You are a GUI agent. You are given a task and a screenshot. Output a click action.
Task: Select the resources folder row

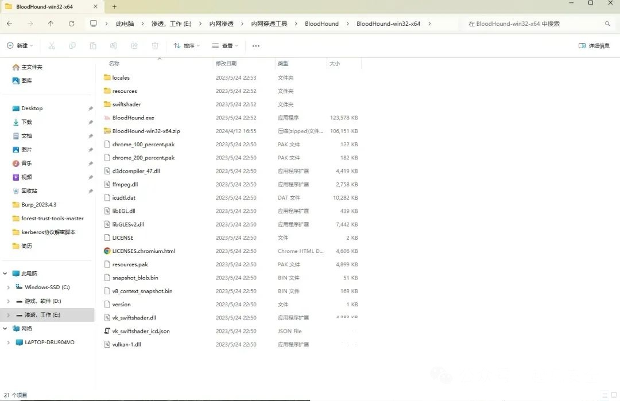[x=231, y=91]
